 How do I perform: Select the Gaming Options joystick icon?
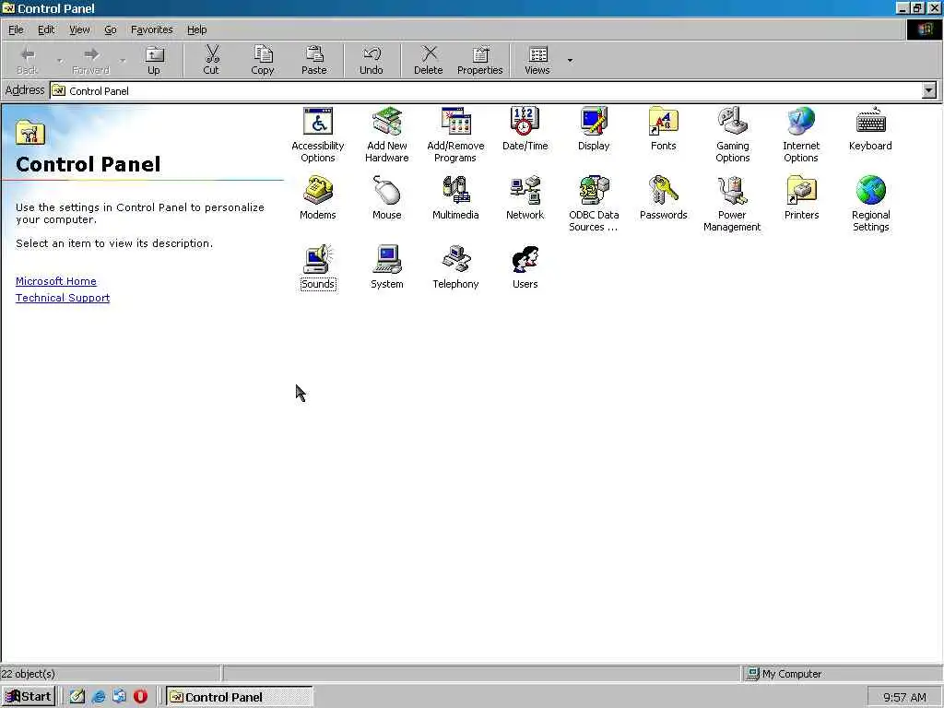coord(733,122)
